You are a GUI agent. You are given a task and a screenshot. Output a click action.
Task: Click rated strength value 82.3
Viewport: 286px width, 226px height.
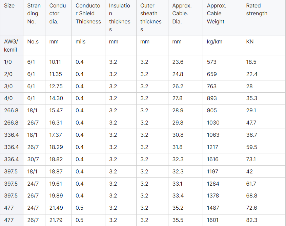pos(252,220)
